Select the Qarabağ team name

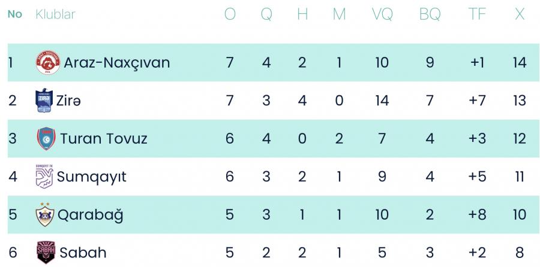[x=90, y=214]
